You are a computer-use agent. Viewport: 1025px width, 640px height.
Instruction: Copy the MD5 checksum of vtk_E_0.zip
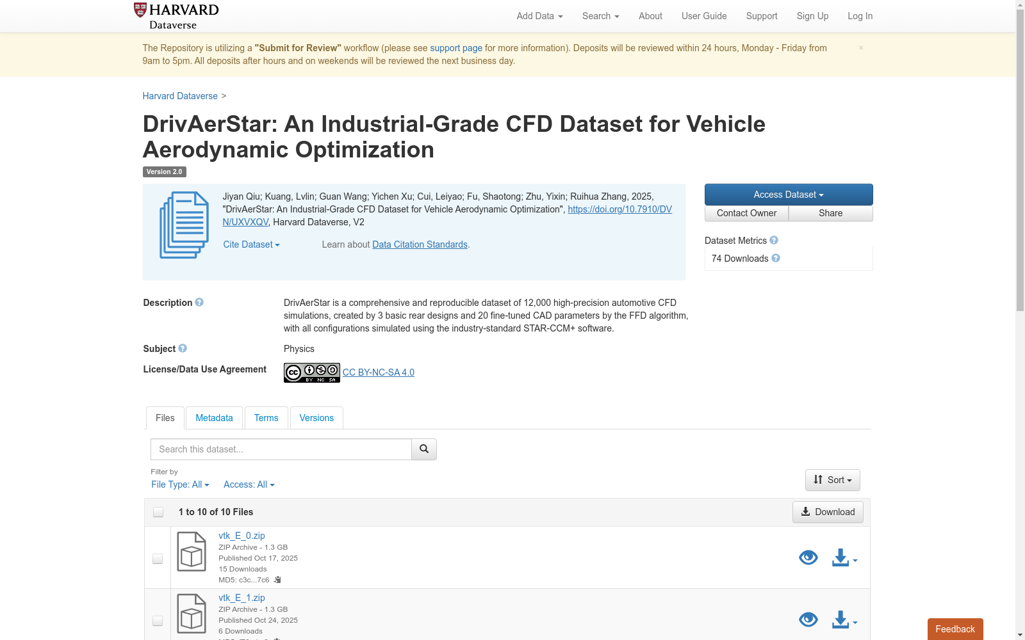click(277, 580)
